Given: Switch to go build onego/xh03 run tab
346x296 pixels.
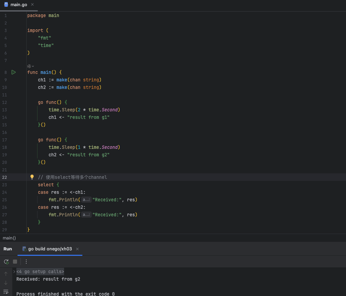Looking at the screenshot, I should click(50, 249).
